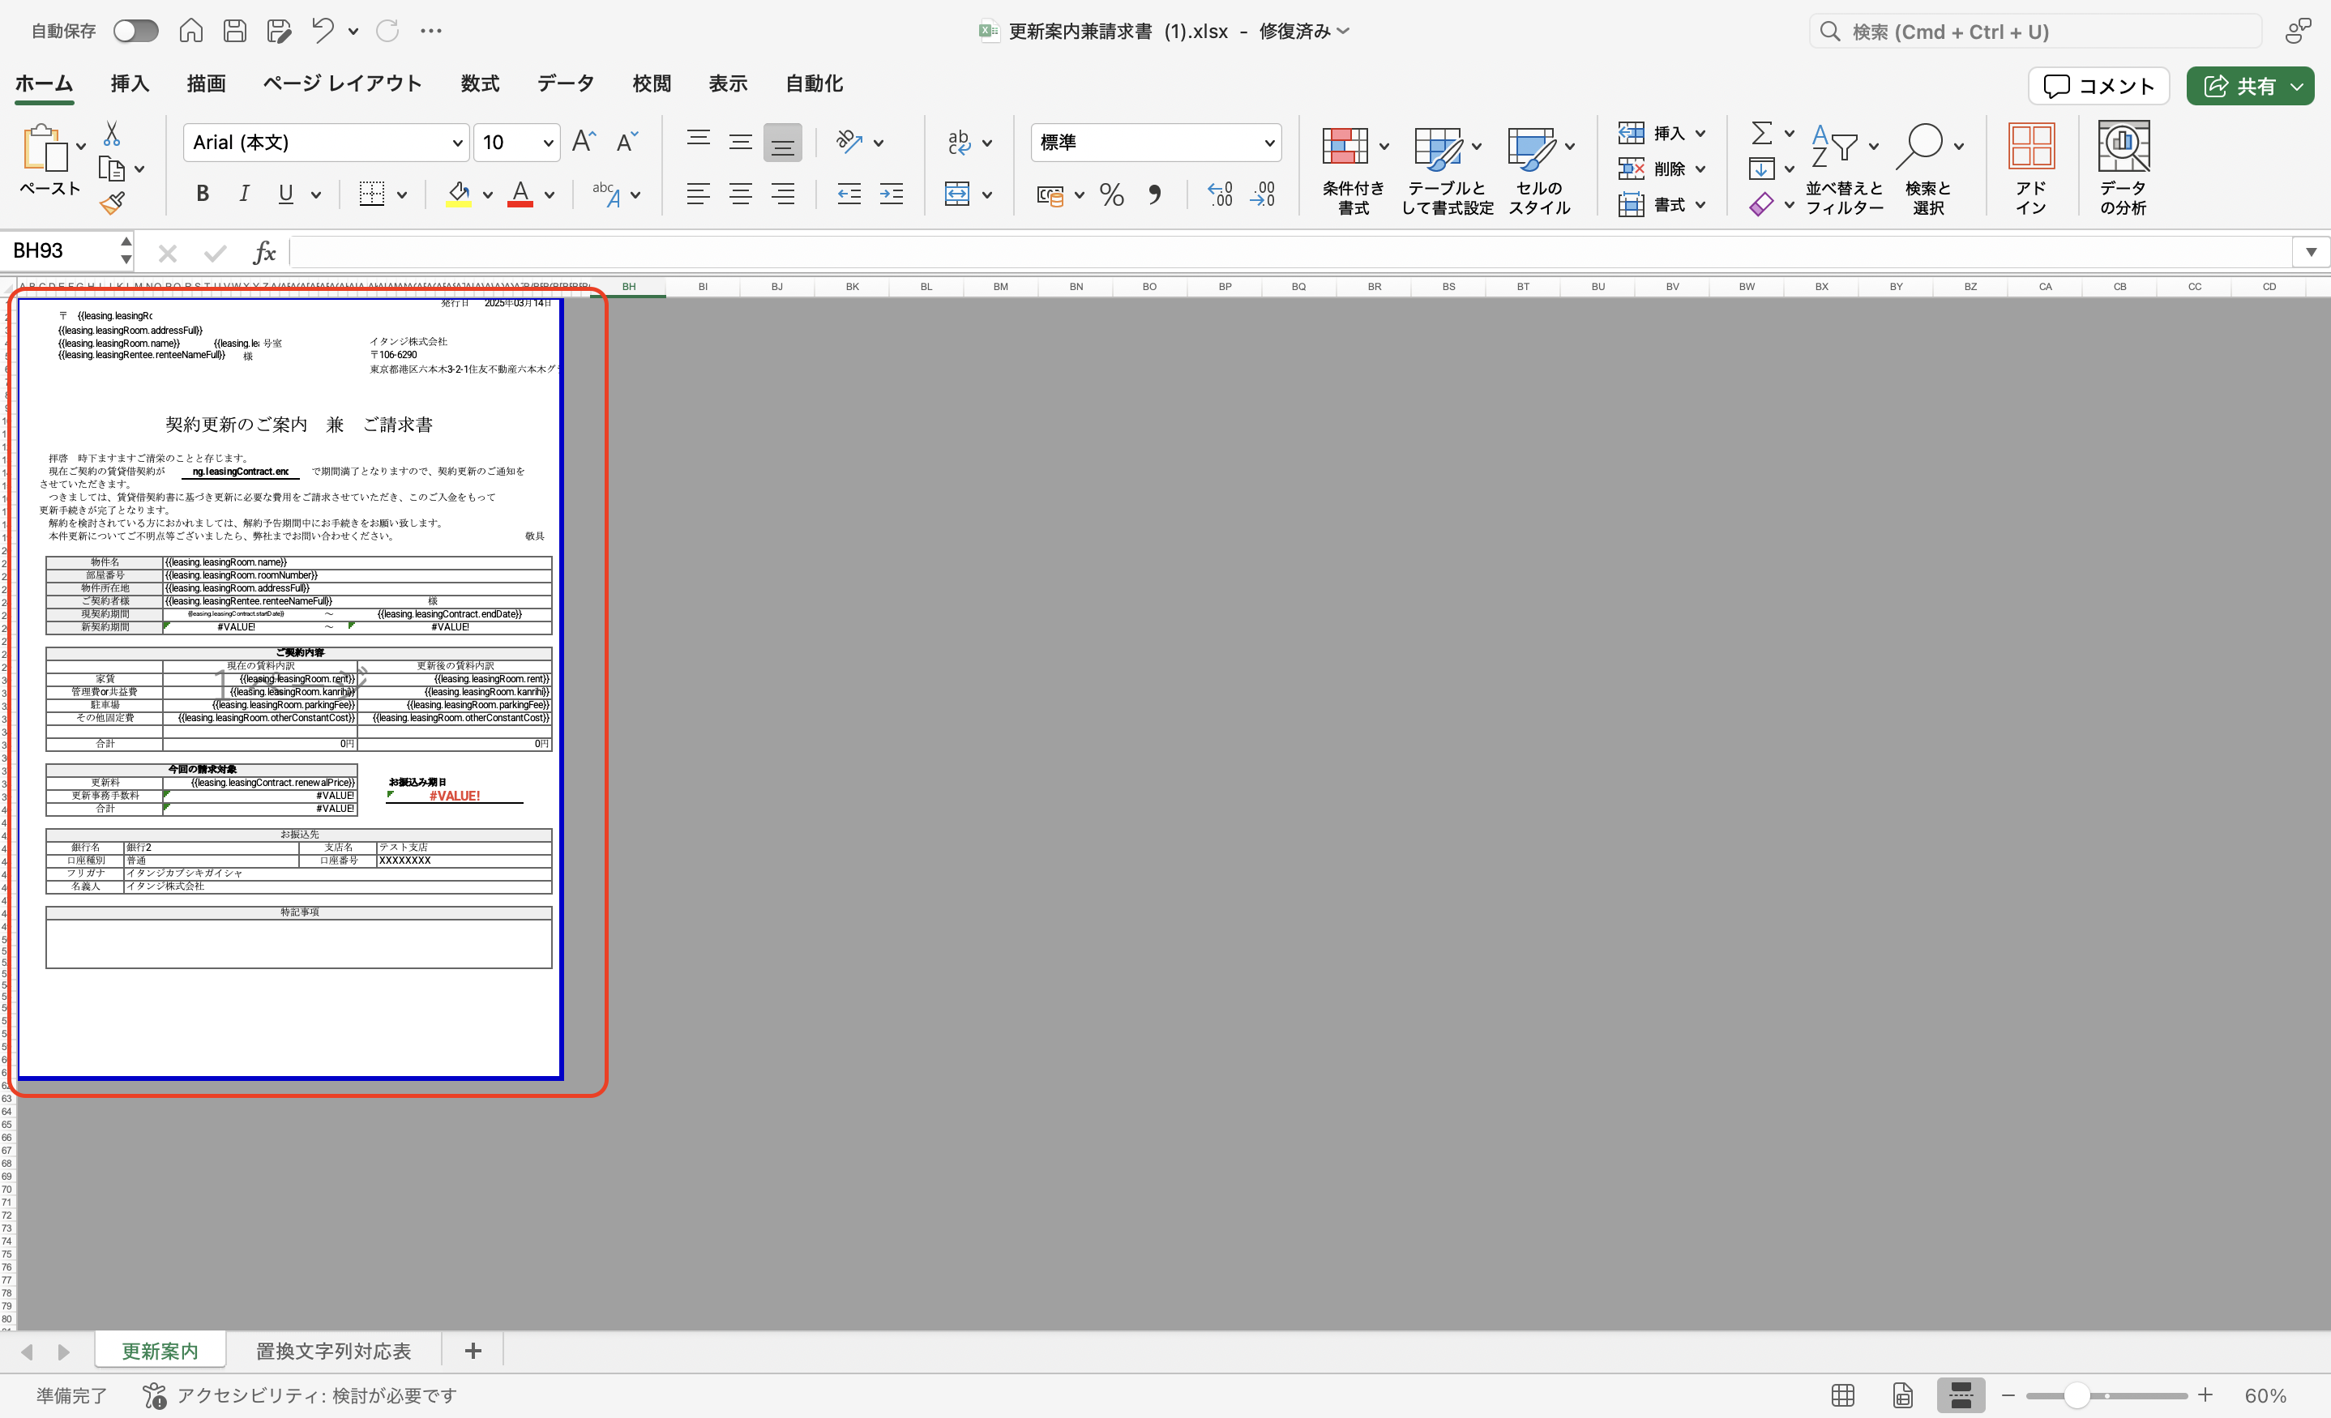Click Increase Decimal icon

1221,194
